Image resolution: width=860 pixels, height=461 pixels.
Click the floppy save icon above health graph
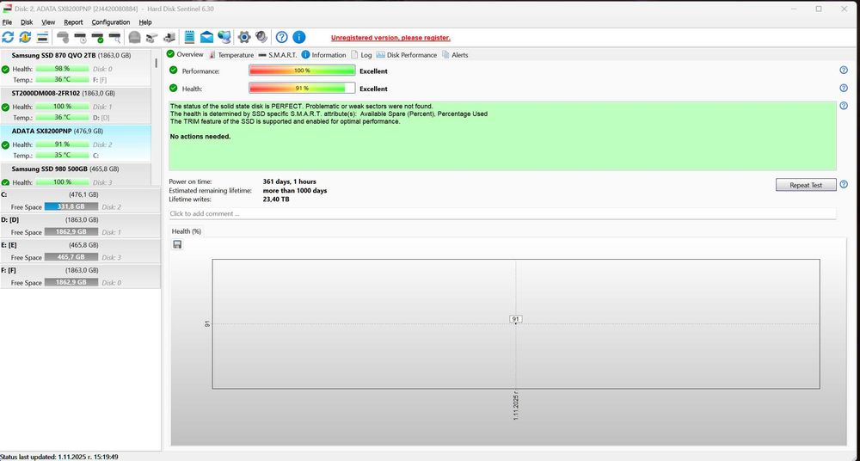177,245
